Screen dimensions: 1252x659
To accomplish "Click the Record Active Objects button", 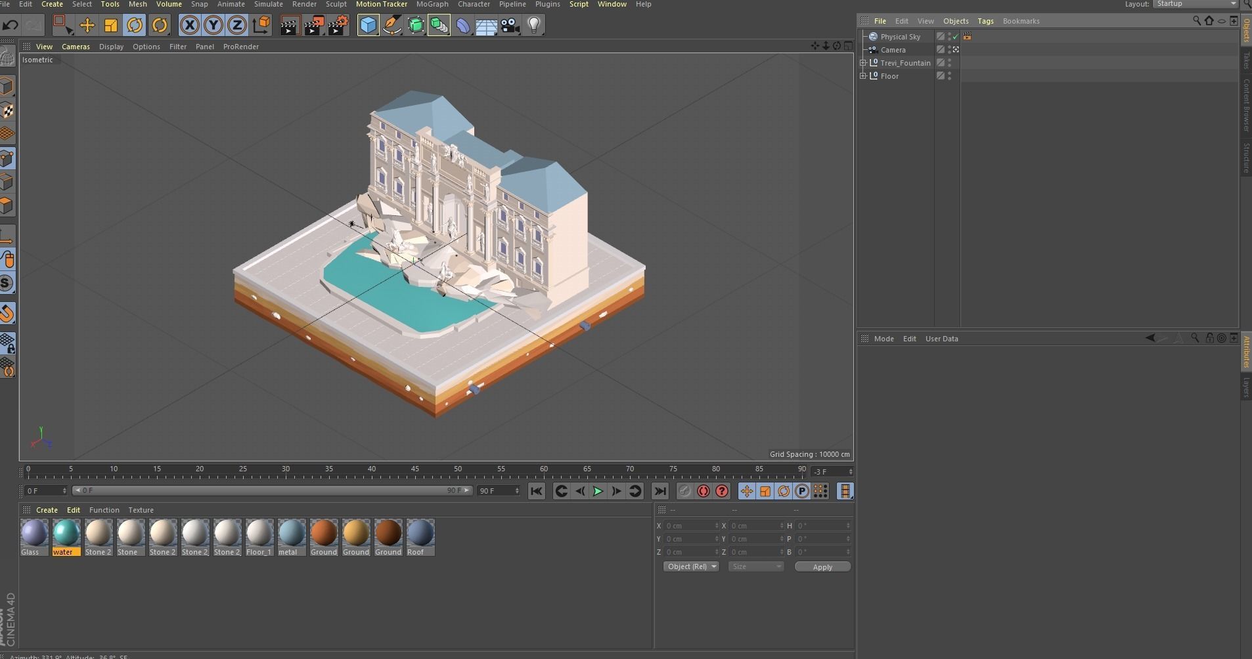I will pyautogui.click(x=684, y=491).
